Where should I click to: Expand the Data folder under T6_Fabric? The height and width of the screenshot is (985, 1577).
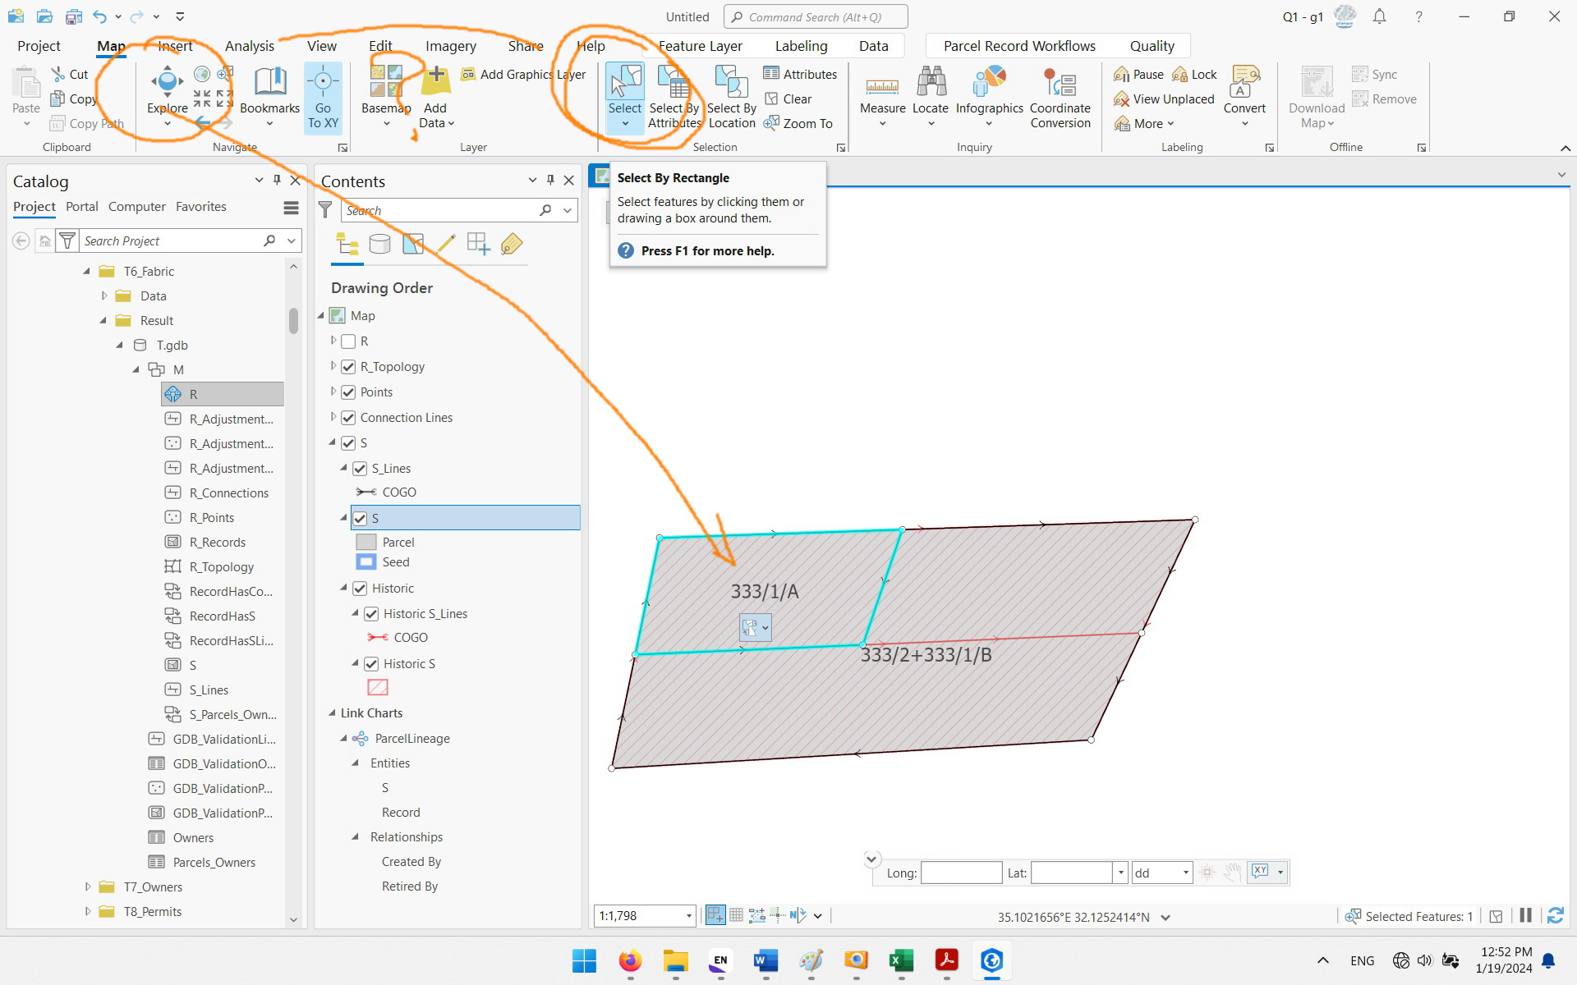103,295
